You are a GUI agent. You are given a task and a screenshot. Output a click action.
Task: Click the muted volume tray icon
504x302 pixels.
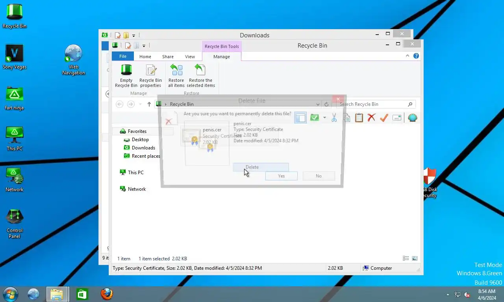point(467,295)
